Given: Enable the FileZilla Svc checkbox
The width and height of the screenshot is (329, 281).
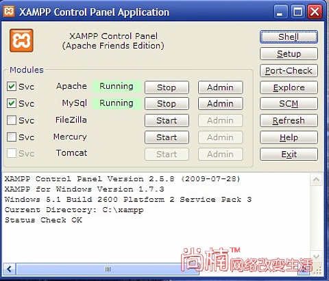Looking at the screenshot, I should point(12,120).
